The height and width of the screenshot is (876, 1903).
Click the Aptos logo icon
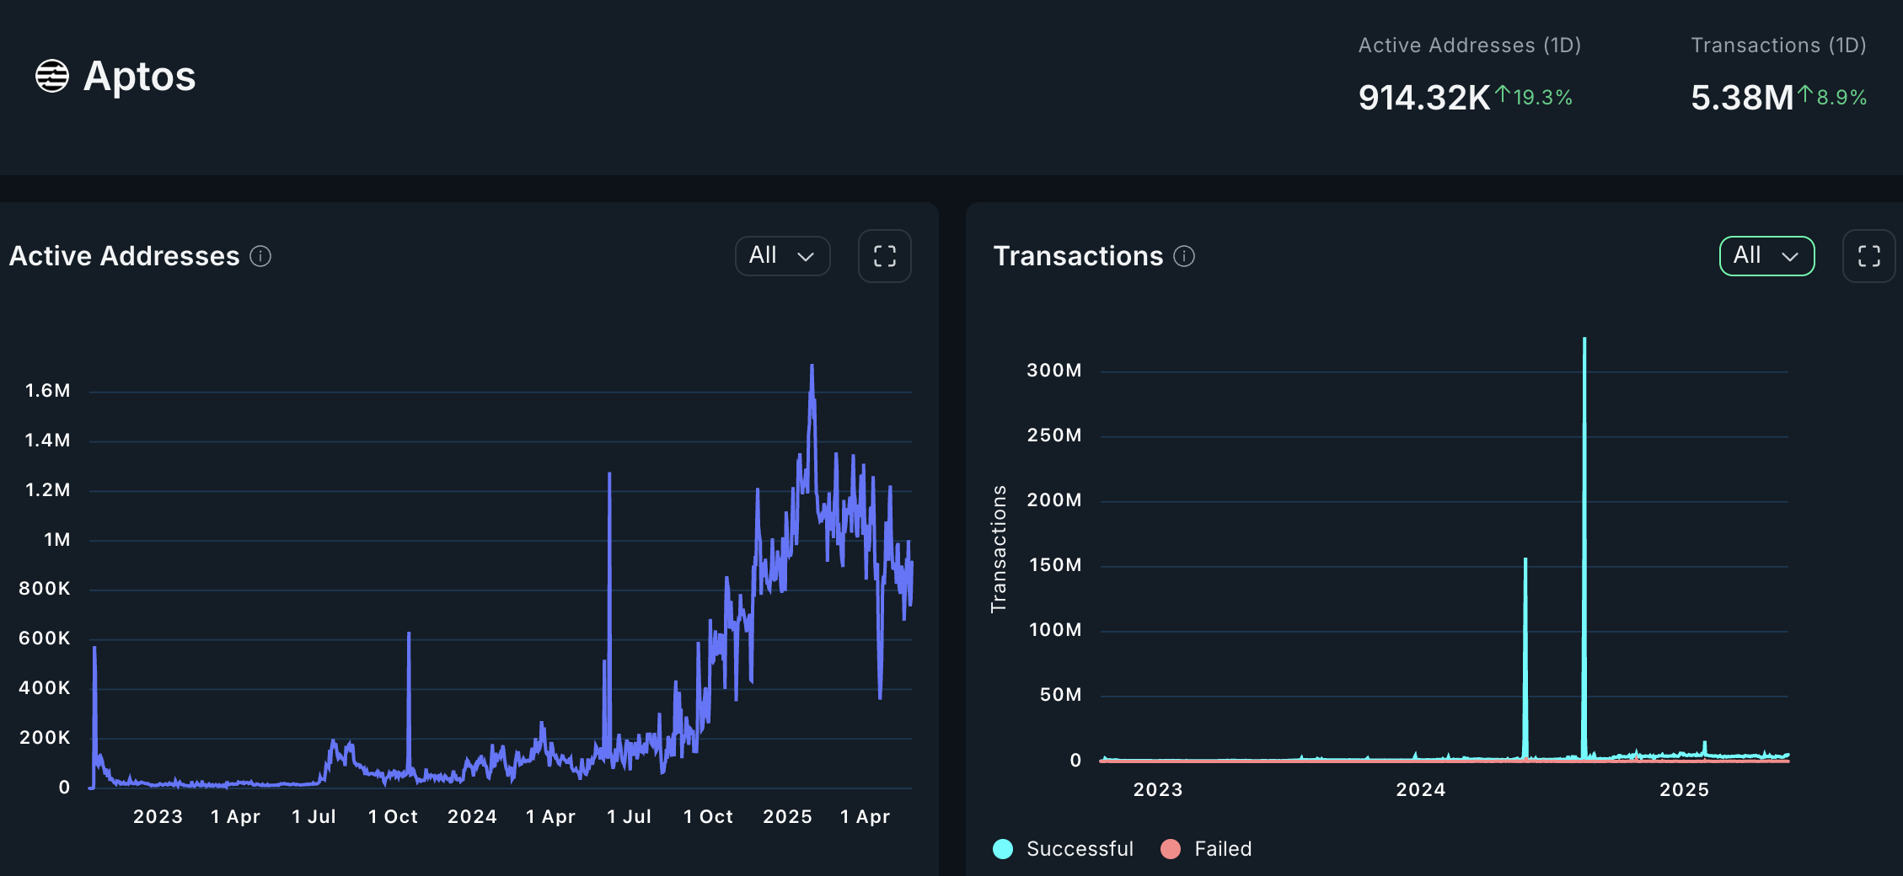[51, 77]
